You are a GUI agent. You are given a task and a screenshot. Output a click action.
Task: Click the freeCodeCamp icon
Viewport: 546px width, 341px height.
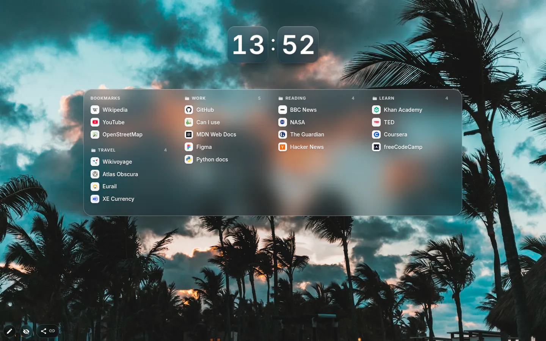tap(376, 147)
